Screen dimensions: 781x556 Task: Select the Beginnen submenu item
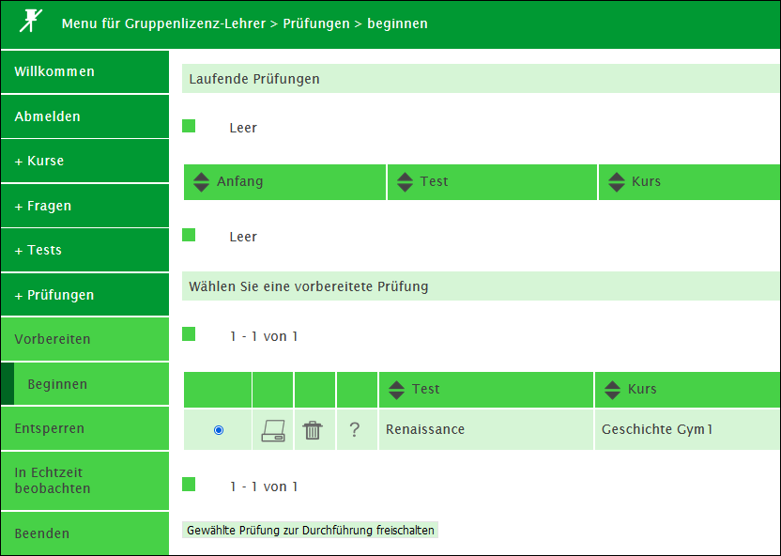coord(84,383)
